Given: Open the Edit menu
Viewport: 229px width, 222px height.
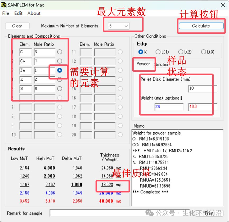Looking at the screenshot, I should pos(18,13).
